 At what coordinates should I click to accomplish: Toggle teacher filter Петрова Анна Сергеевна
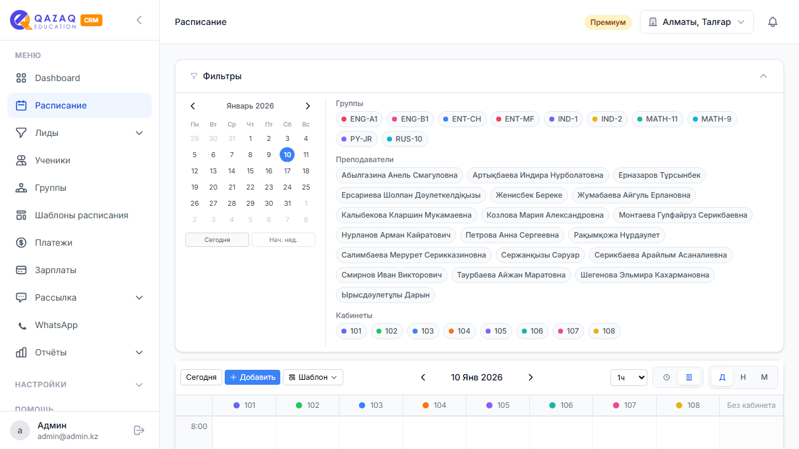(x=512, y=235)
